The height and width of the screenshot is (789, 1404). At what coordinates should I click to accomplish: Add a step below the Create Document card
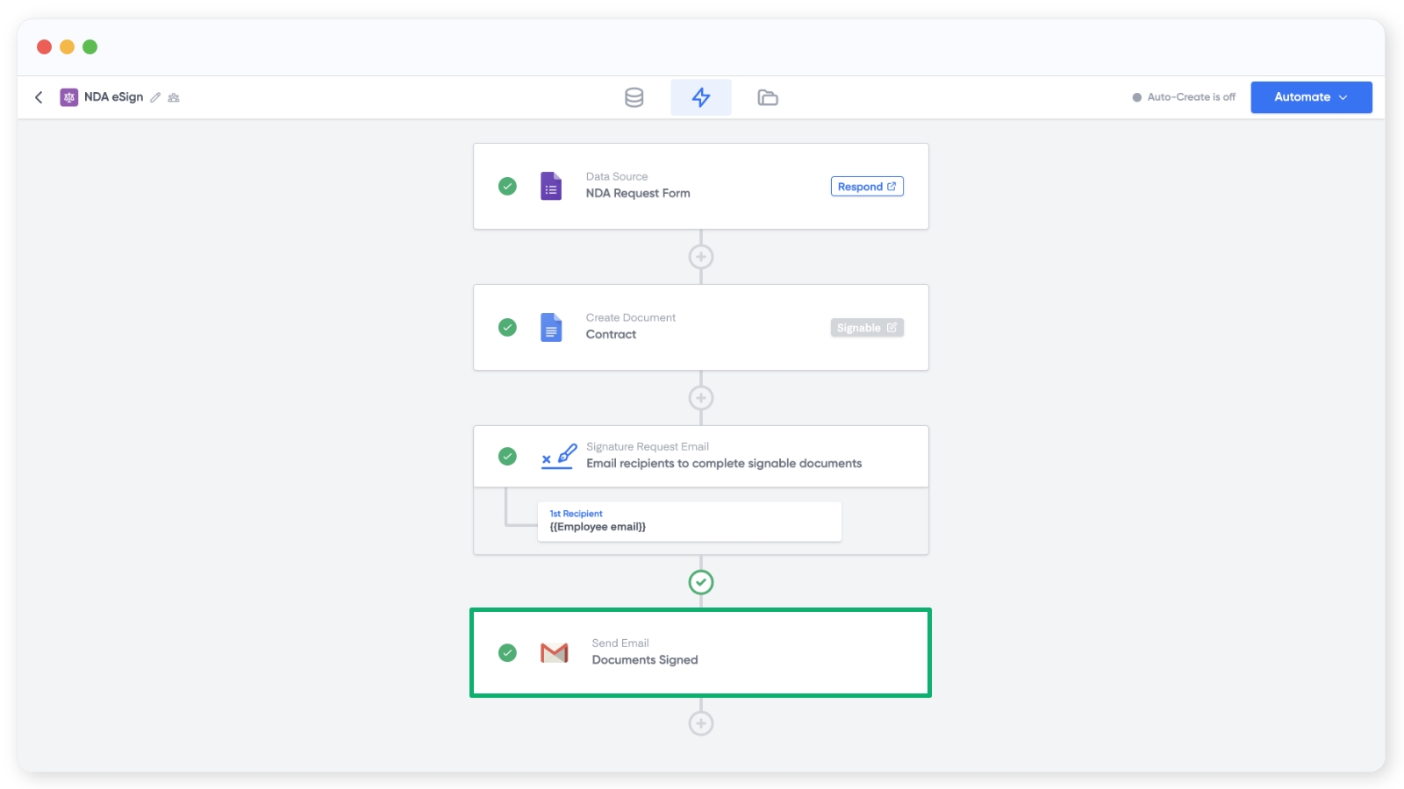(700, 398)
